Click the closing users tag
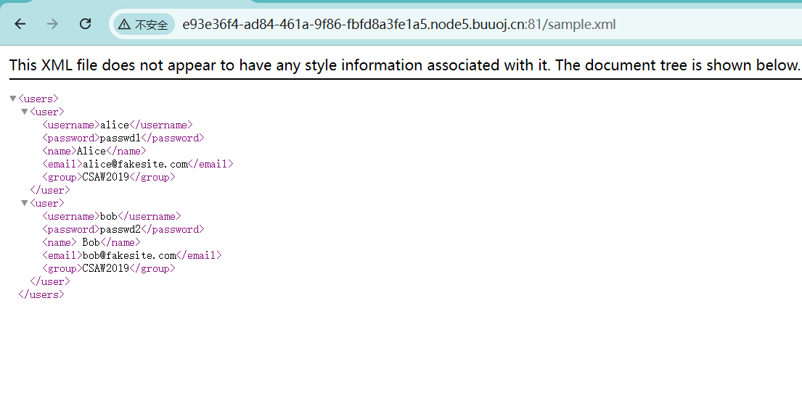Screen dimensions: 802x401 click(x=41, y=294)
